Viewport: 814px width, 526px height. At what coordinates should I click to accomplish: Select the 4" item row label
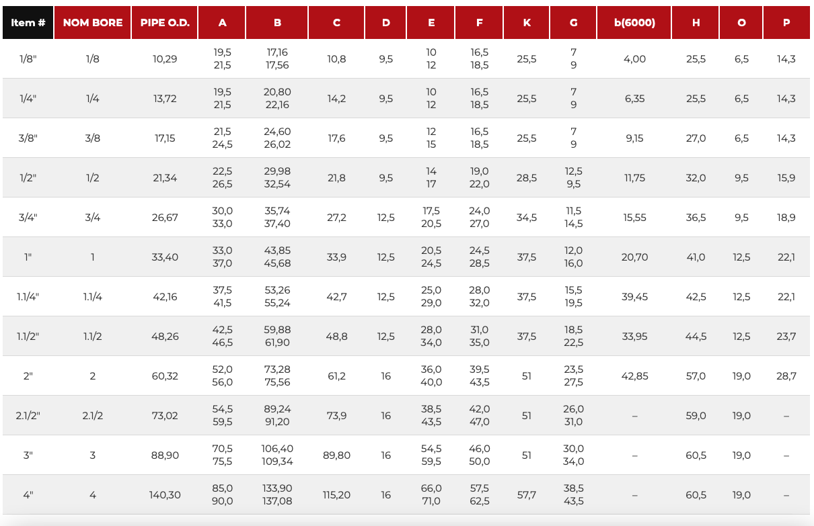pos(28,495)
